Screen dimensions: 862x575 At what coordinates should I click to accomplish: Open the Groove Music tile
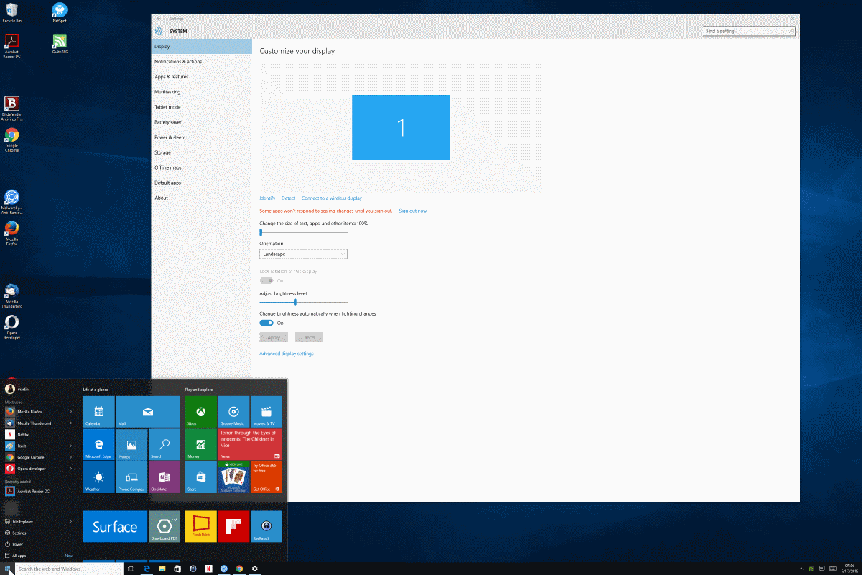point(233,412)
